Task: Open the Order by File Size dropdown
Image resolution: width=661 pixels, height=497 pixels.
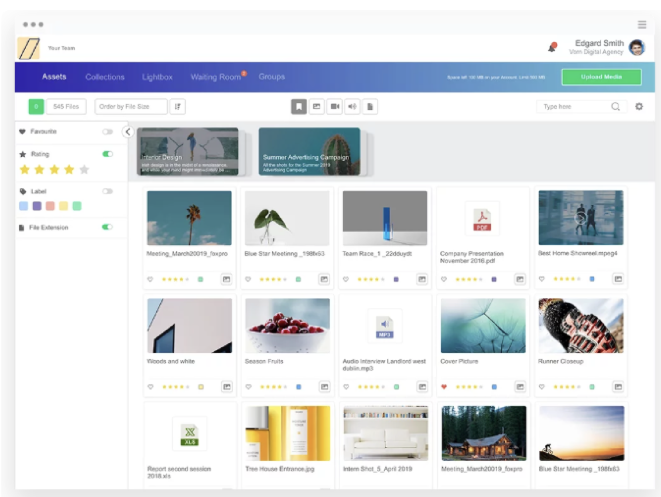Action: point(131,106)
